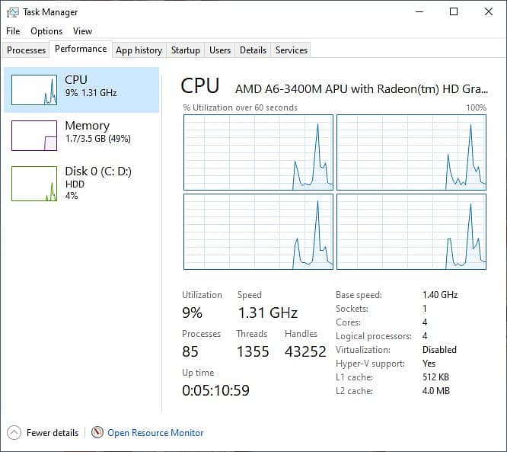Click the Logical processors value 4
507x452 pixels.
click(425, 336)
